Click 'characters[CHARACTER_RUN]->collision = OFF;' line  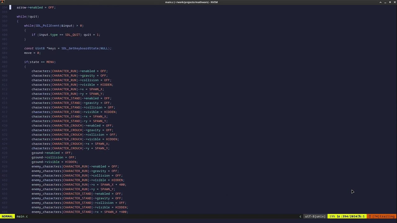tap(71, 80)
